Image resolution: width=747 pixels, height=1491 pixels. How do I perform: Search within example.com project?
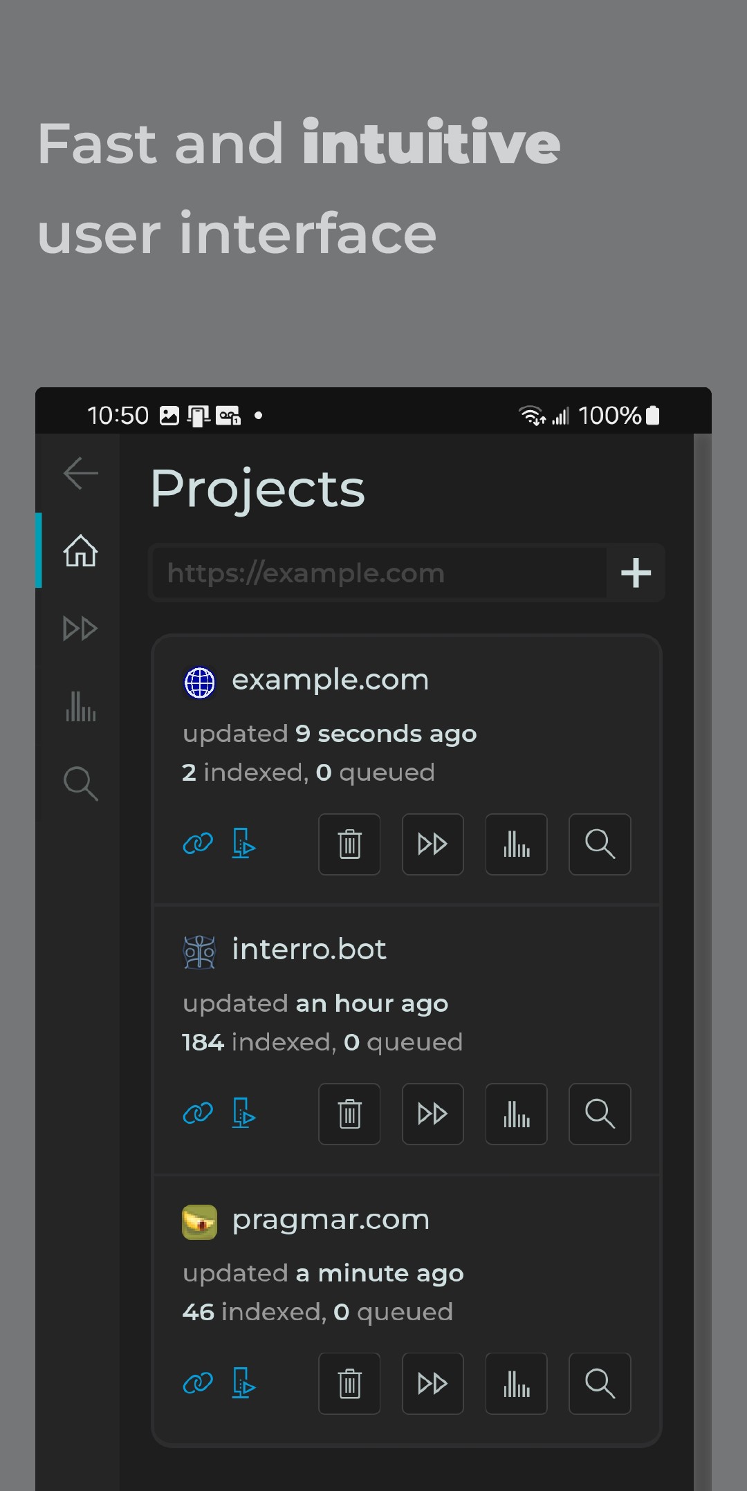pos(600,844)
